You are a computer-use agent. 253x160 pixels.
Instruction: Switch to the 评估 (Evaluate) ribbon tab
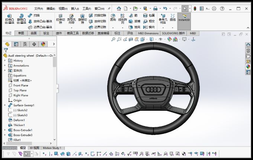pyautogui.click(x=130, y=33)
